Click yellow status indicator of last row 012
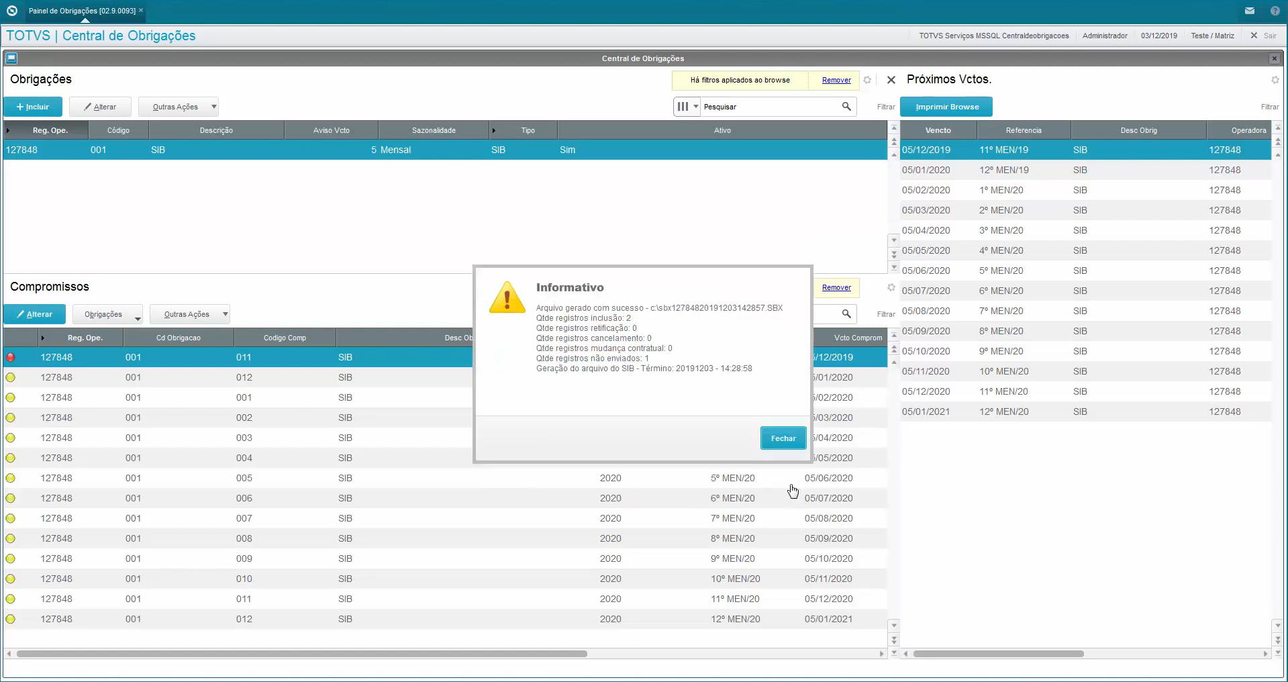The image size is (1288, 682). click(10, 619)
